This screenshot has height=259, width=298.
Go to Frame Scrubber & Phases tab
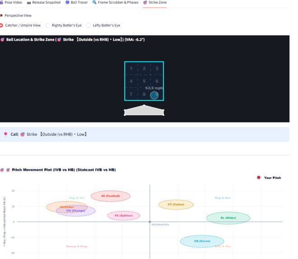115,2
